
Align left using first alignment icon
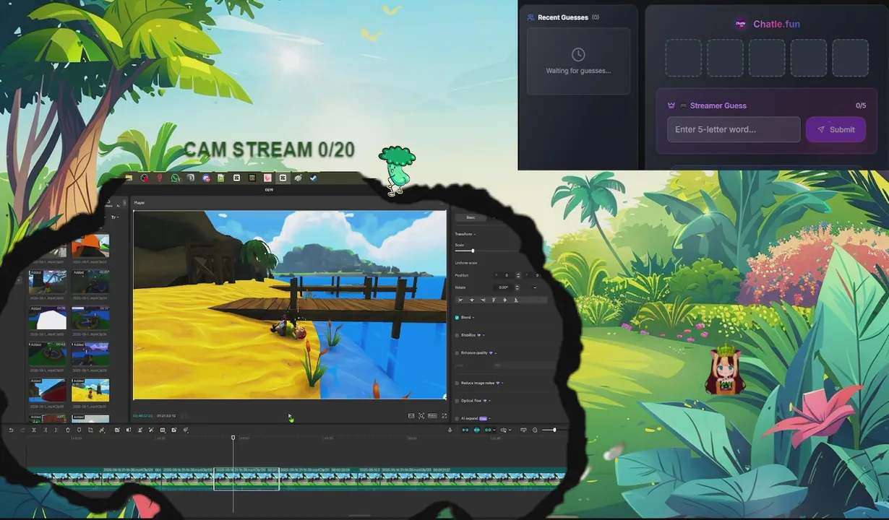(461, 300)
